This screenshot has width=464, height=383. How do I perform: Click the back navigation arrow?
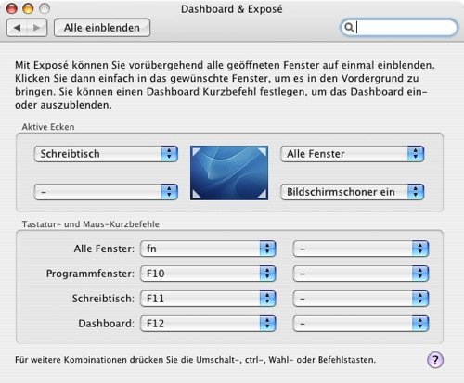17,28
